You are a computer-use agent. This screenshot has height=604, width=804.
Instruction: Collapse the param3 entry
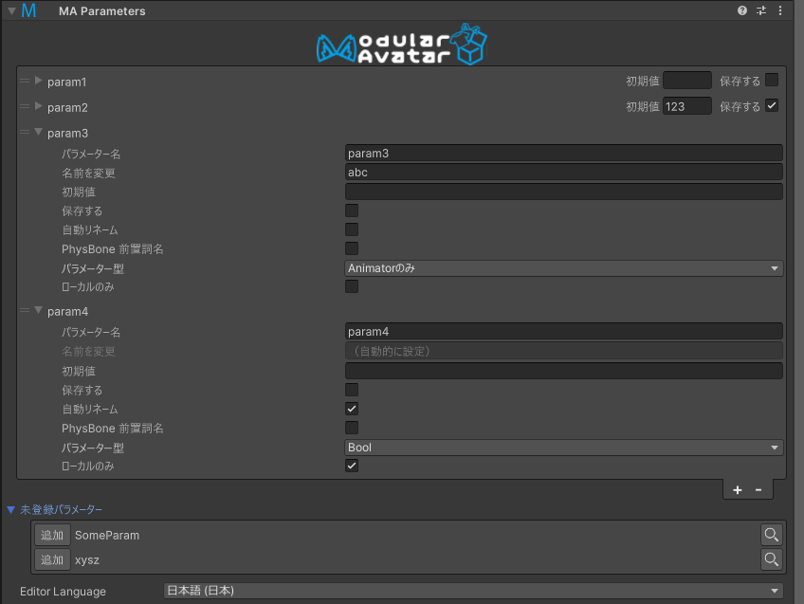[39, 133]
